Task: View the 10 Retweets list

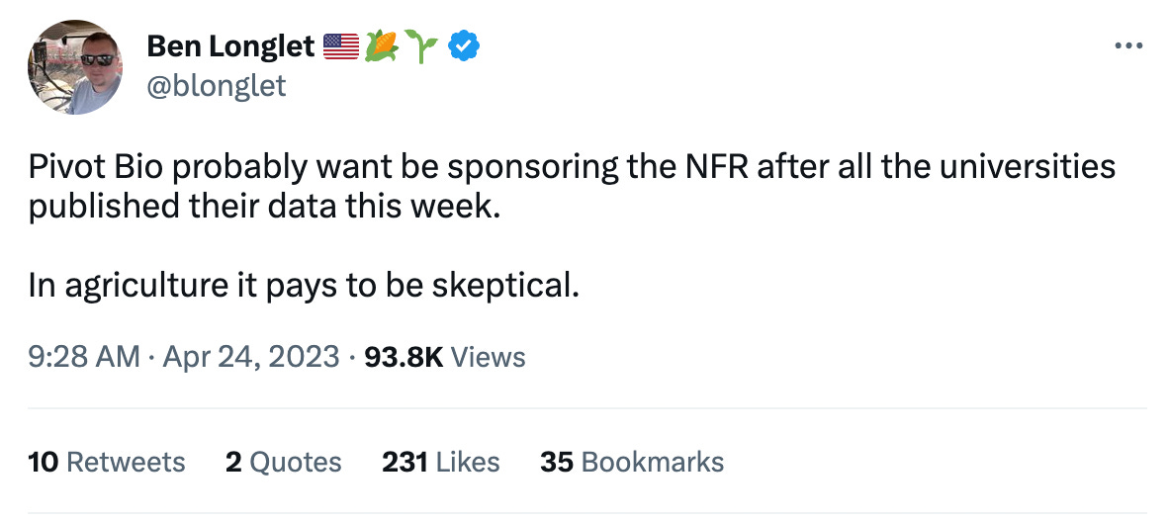Action: pyautogui.click(x=107, y=462)
